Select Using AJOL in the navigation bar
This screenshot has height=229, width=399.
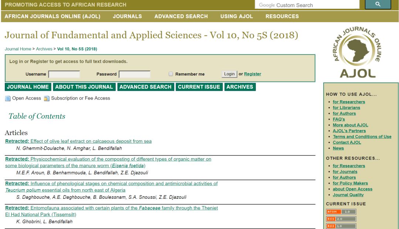point(236,16)
